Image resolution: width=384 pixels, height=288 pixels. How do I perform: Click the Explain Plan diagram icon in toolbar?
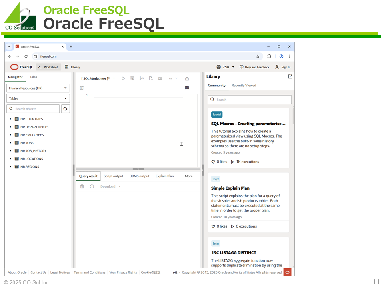coord(142,78)
